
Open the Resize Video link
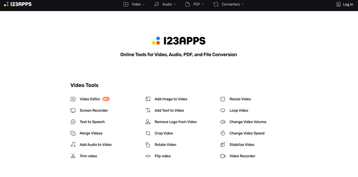point(240,99)
